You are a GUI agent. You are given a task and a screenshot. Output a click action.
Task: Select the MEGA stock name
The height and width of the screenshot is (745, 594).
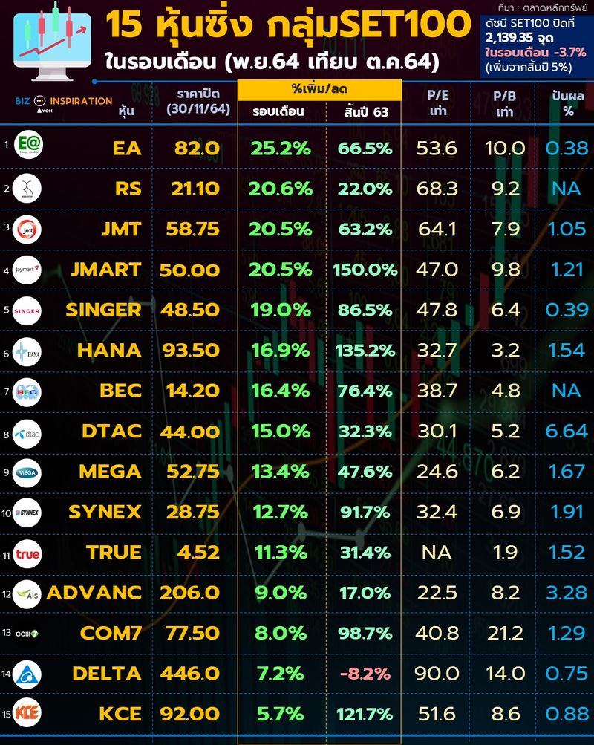110,472
